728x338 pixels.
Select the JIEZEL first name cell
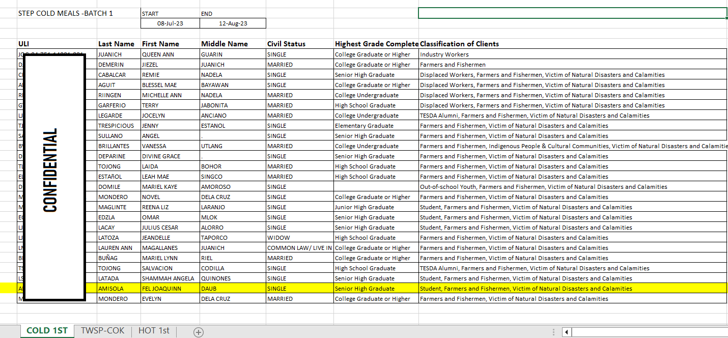170,65
